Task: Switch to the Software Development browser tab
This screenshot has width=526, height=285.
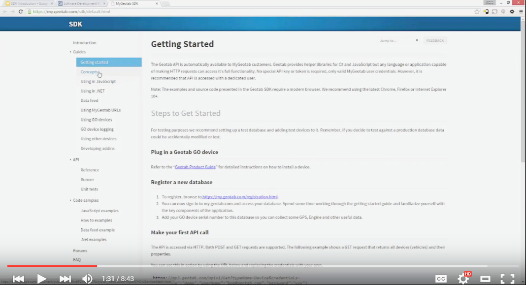Action: coord(82,3)
